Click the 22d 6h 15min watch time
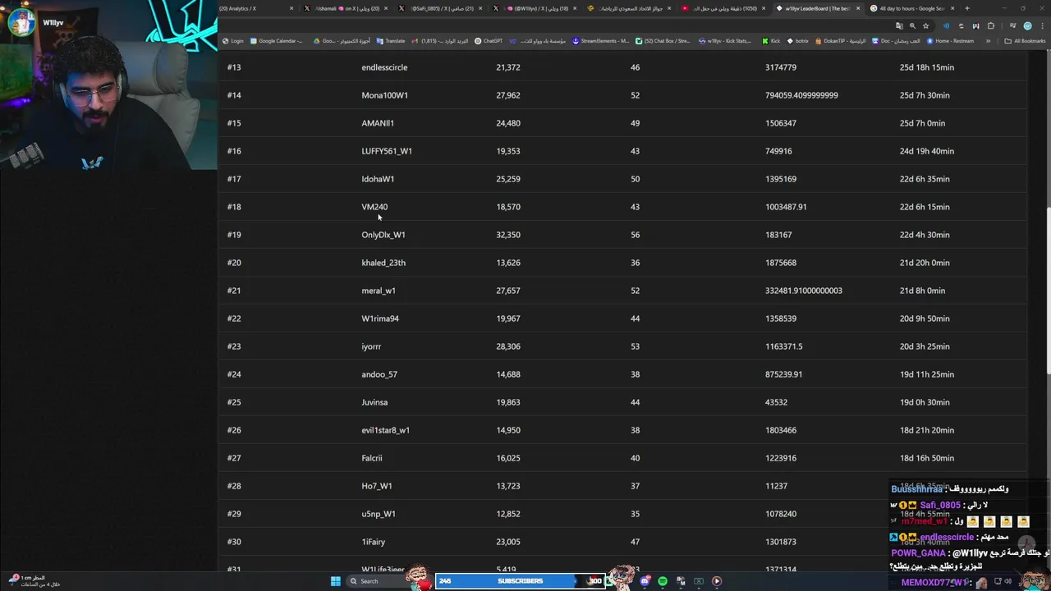The height and width of the screenshot is (591, 1051). (x=925, y=207)
